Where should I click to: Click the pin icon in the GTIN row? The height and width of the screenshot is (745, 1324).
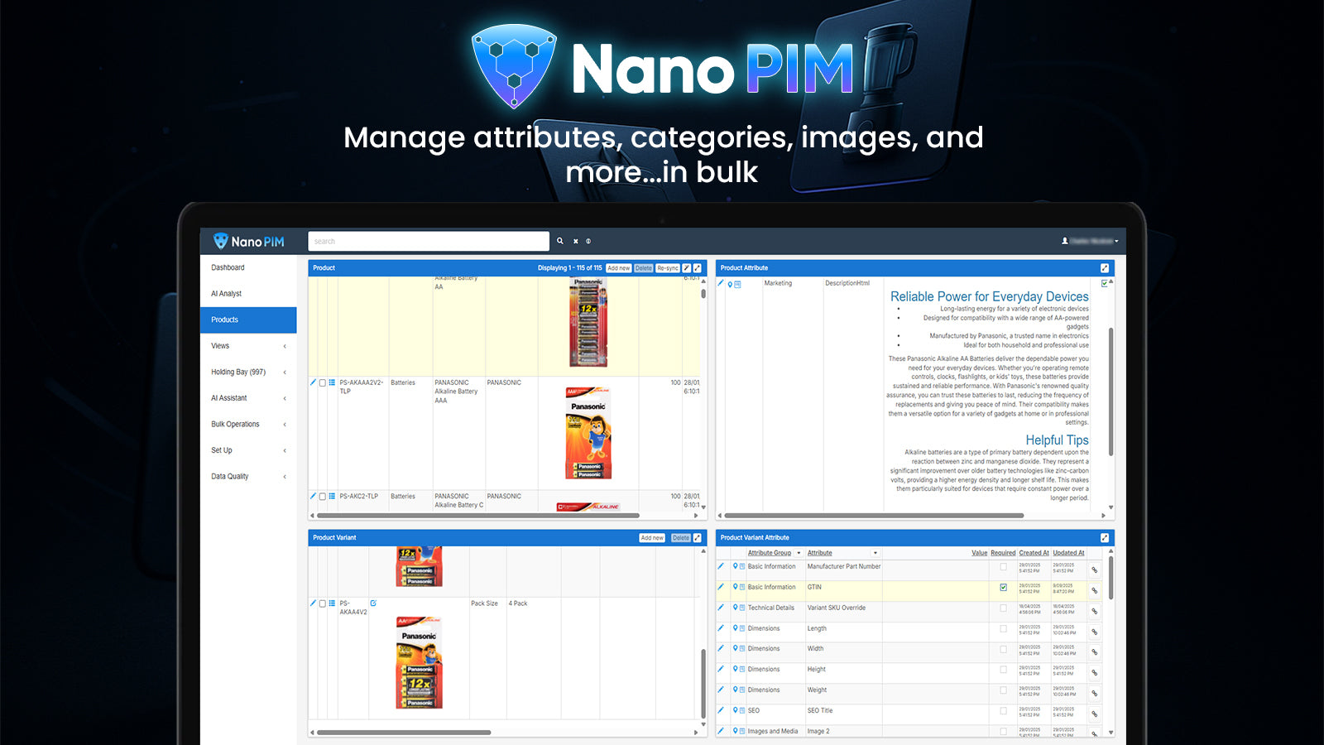tap(735, 587)
